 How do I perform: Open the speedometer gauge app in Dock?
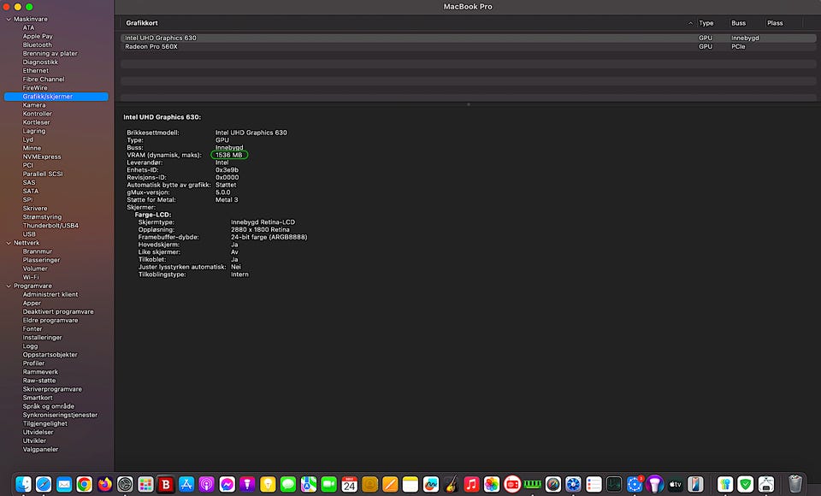[553, 485]
